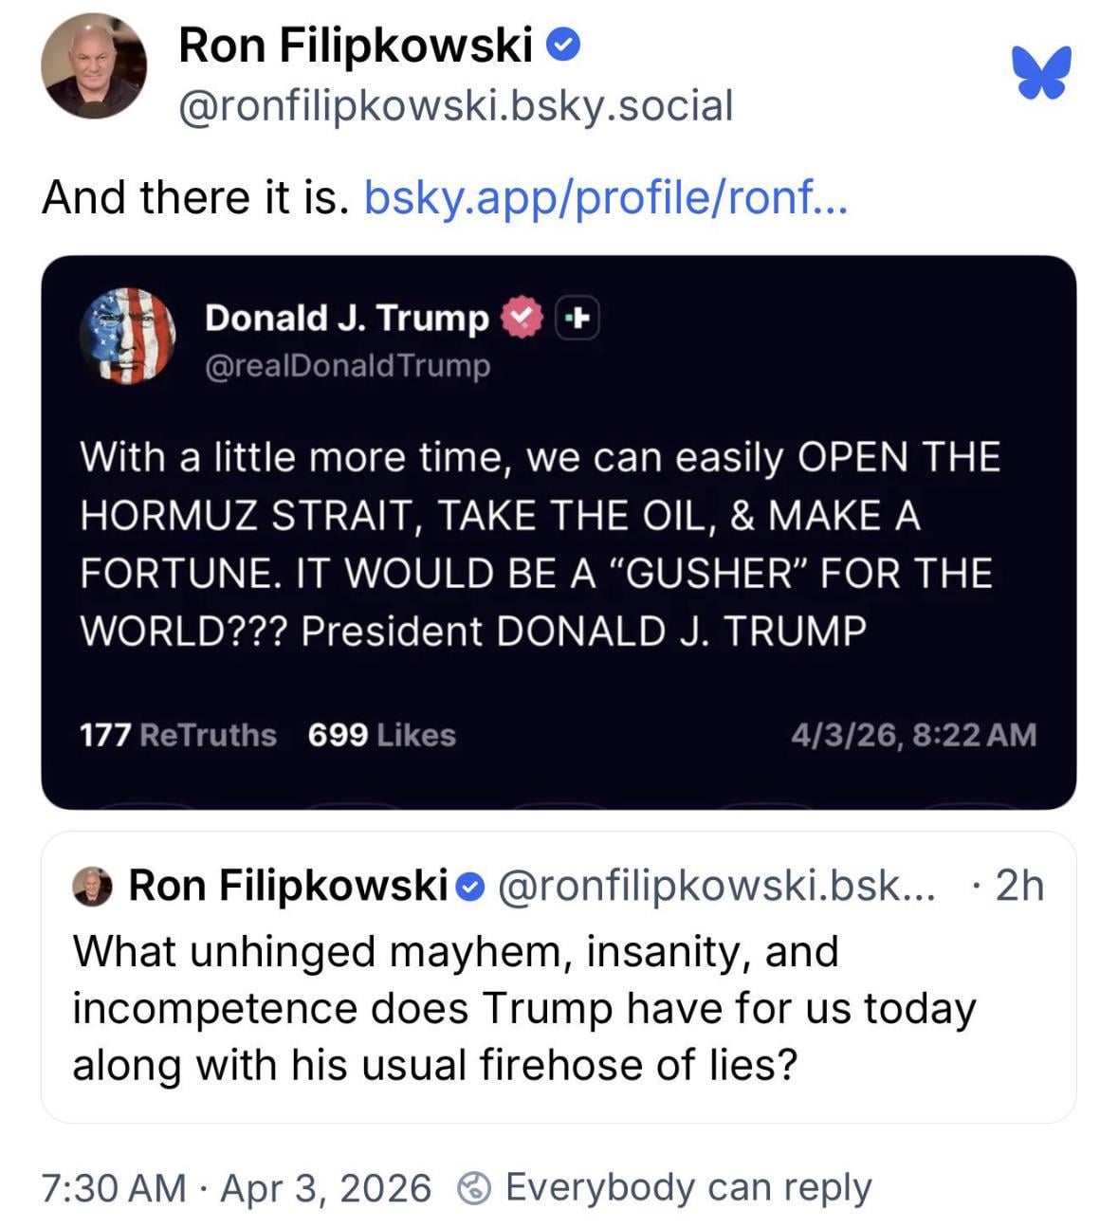Screen dimensions: 1118x1228
Task: Open the quoted post about unhinged mayhem
Action: 524,1008
